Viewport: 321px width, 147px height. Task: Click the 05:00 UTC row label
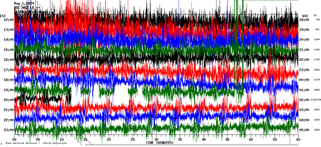305,130
